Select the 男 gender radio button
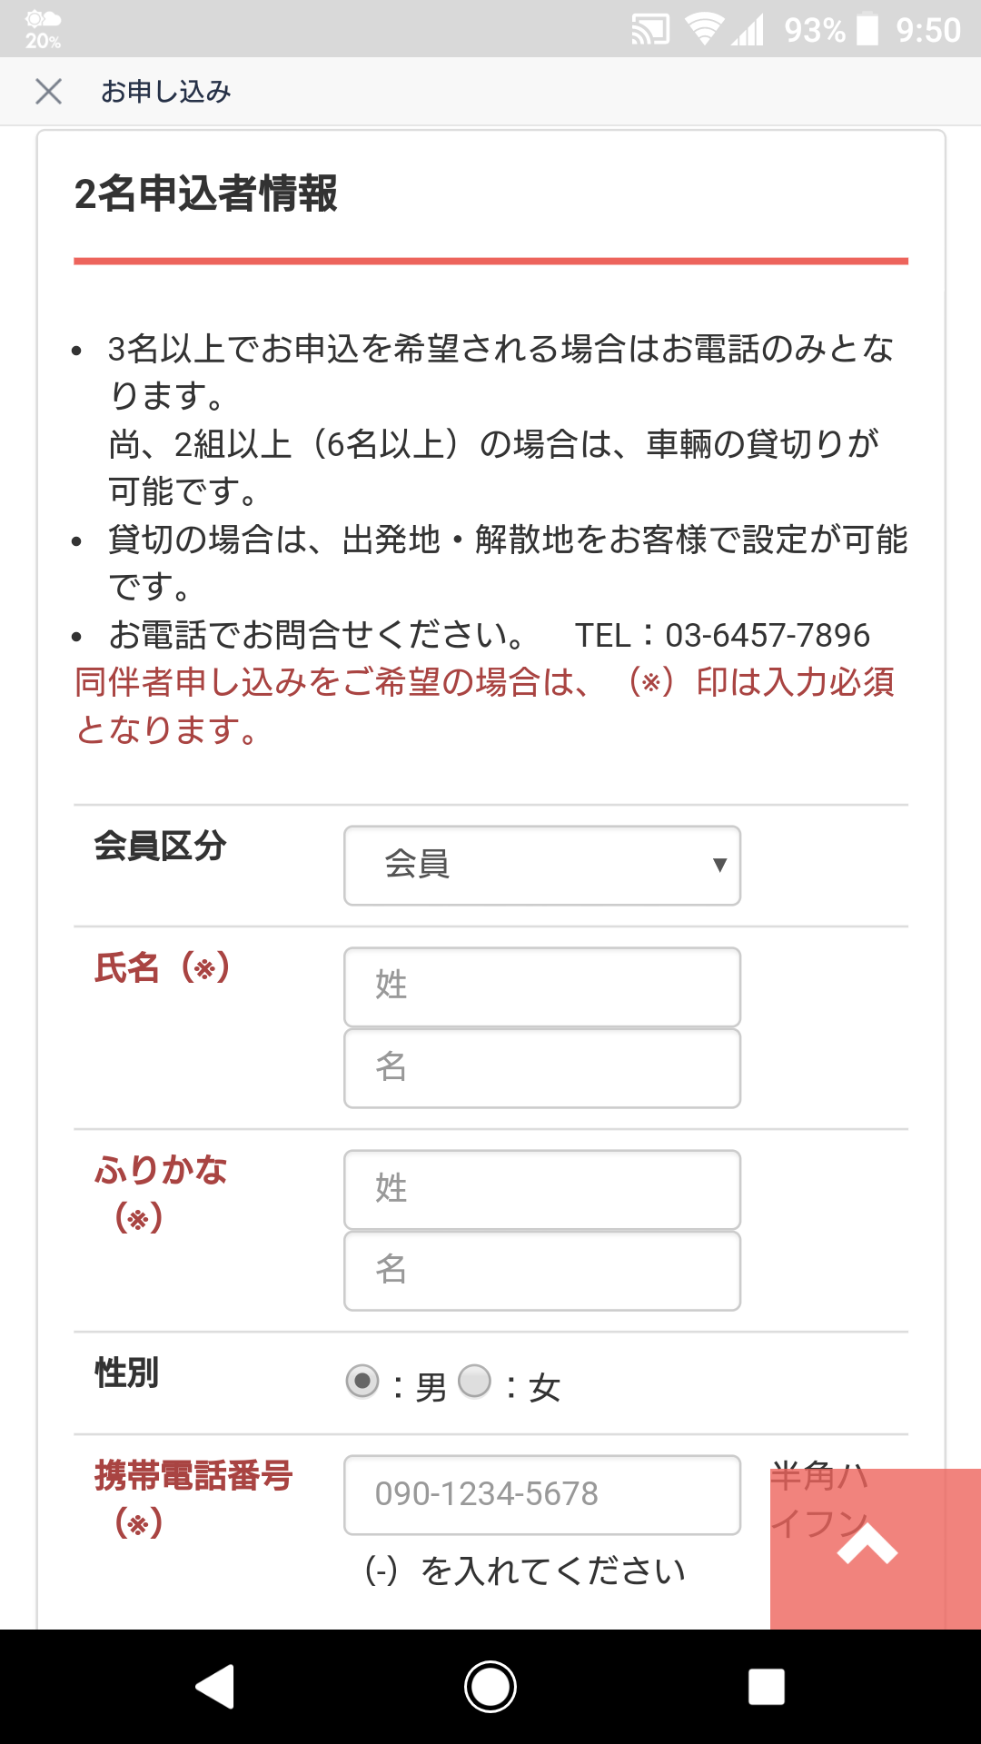The image size is (981, 1744). pyautogui.click(x=362, y=1382)
